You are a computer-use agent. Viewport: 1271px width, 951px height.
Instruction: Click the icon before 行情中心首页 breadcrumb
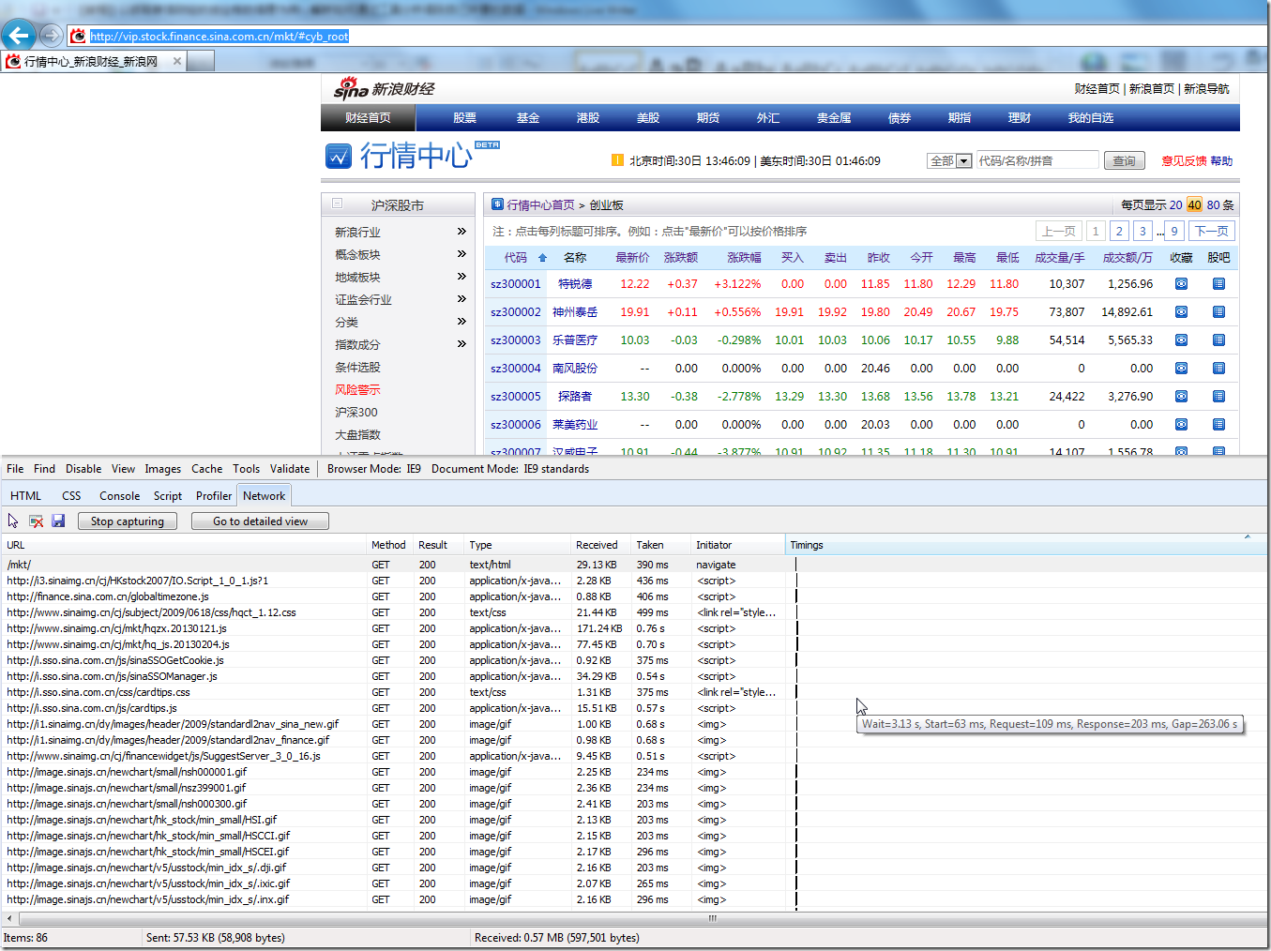pyautogui.click(x=498, y=204)
